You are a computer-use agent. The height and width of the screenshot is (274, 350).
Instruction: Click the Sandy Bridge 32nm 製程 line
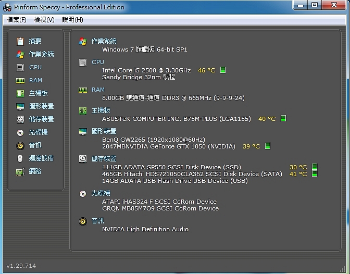click(x=139, y=77)
